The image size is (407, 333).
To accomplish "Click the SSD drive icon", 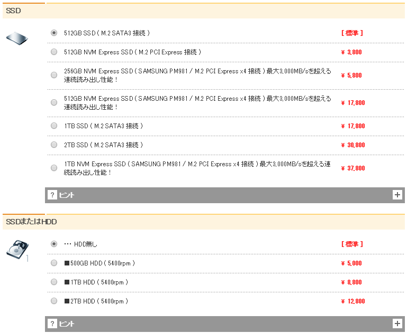I will coord(17,39).
